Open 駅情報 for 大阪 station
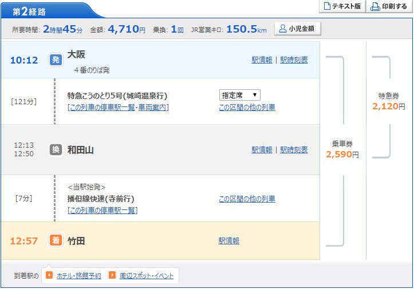This screenshot has width=414, height=289. point(262,60)
